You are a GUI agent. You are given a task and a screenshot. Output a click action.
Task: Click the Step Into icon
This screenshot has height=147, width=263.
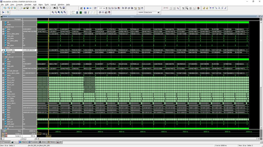123,8
